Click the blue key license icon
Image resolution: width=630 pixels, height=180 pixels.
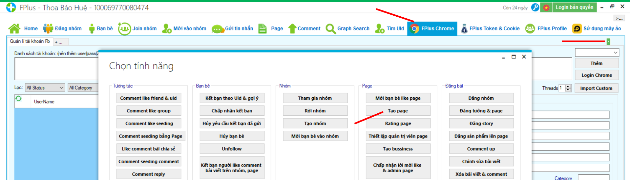[535, 7]
